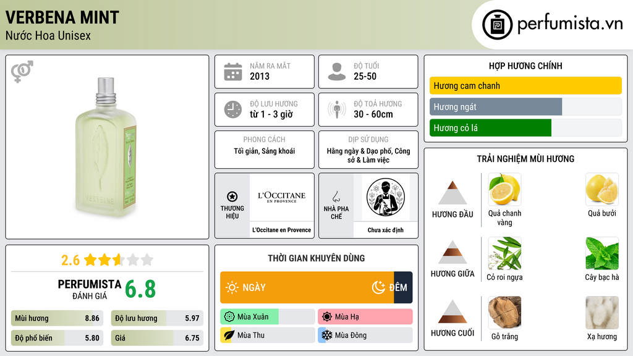Click the sillage value 30 - 60cm
The width and height of the screenshot is (633, 356).
[x=373, y=114]
